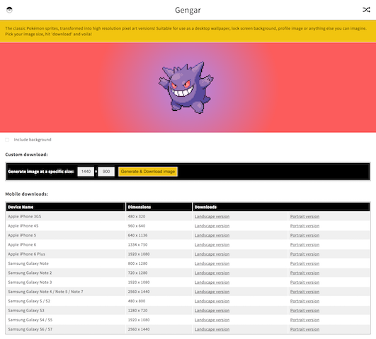
Task: Open Landscape version for Apple iPhone 3GS
Action: pyautogui.click(x=212, y=217)
